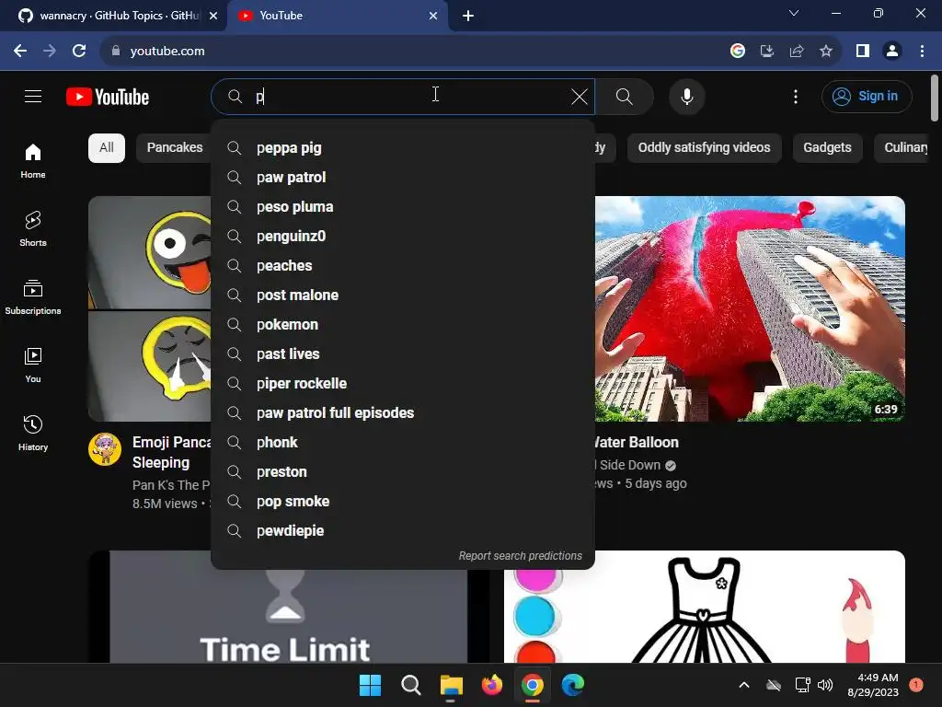Open the Chrome profile icon
This screenshot has height=707, width=942.
(x=892, y=52)
